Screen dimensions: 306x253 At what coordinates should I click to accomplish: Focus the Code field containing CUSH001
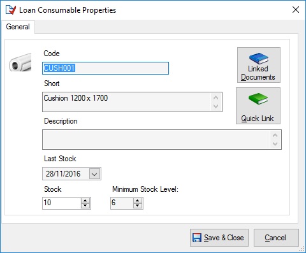105,68
